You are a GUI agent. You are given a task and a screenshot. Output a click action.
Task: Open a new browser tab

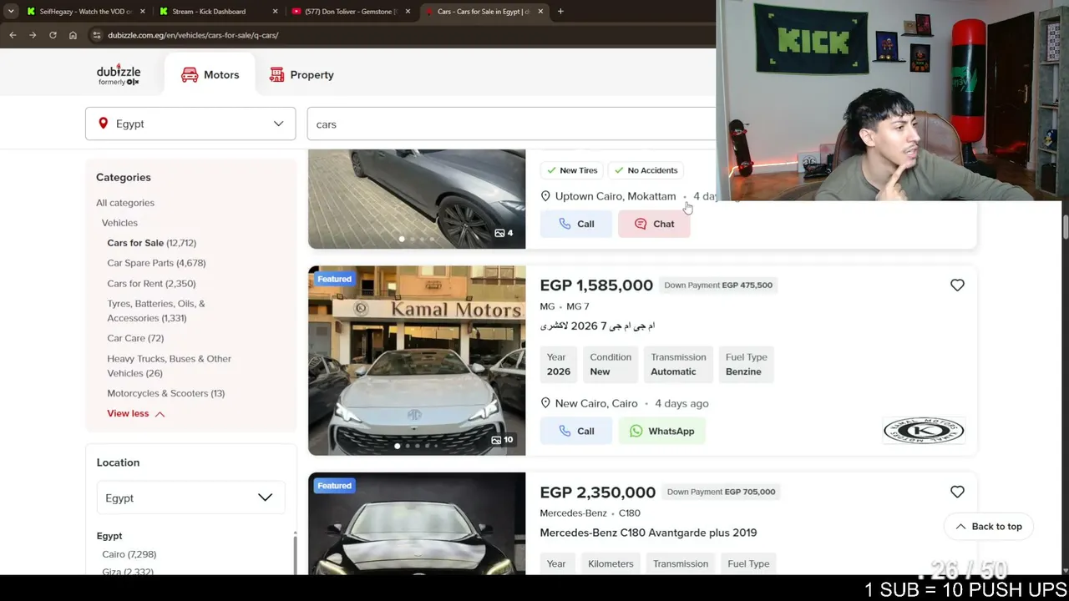click(x=560, y=12)
